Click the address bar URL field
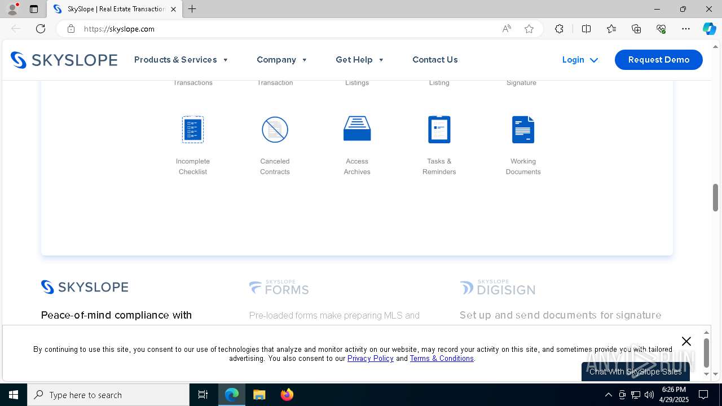This screenshot has height=406, width=722. (288, 29)
